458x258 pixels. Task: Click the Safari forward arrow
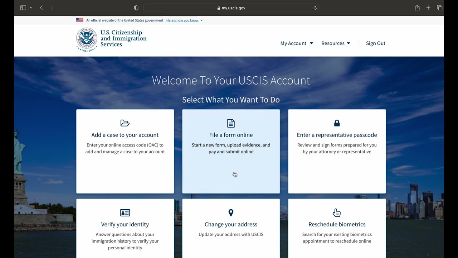52,8
